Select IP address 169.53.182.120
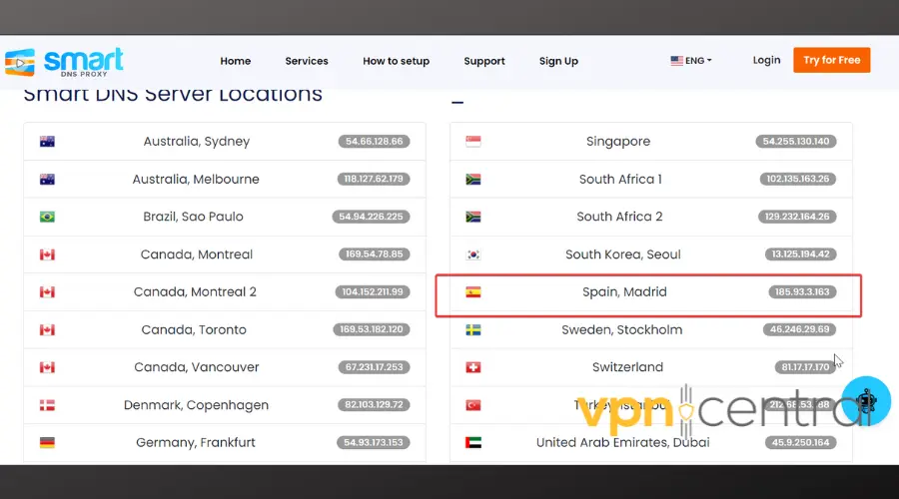Image resolution: width=899 pixels, height=499 pixels. pyautogui.click(x=371, y=329)
